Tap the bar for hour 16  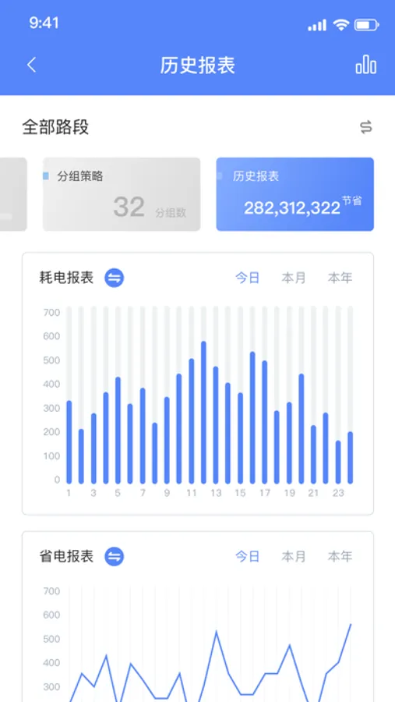(x=252, y=418)
